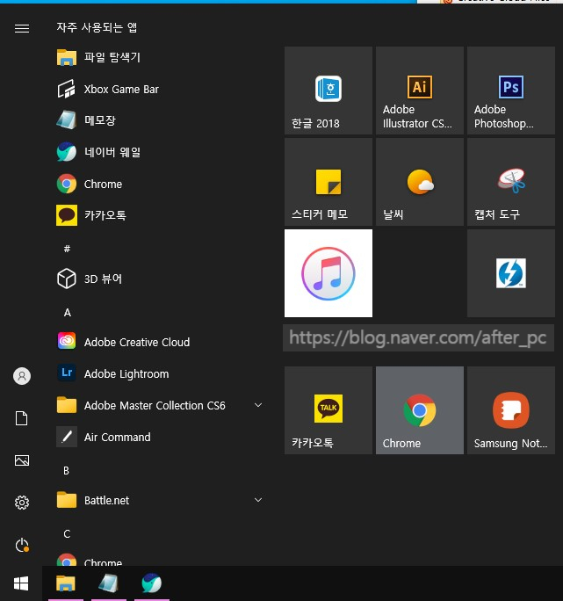Open Notepad from the taskbar
Image resolution: width=563 pixels, height=601 pixels.
[x=109, y=583]
